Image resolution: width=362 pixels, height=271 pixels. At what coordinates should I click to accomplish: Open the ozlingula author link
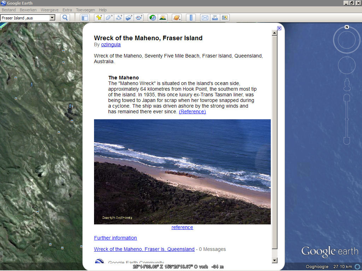pyautogui.click(x=111, y=44)
